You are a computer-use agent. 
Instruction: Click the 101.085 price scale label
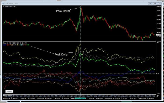click(159, 15)
